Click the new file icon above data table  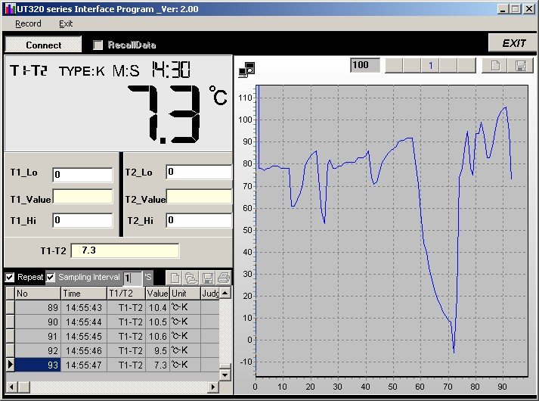click(175, 278)
